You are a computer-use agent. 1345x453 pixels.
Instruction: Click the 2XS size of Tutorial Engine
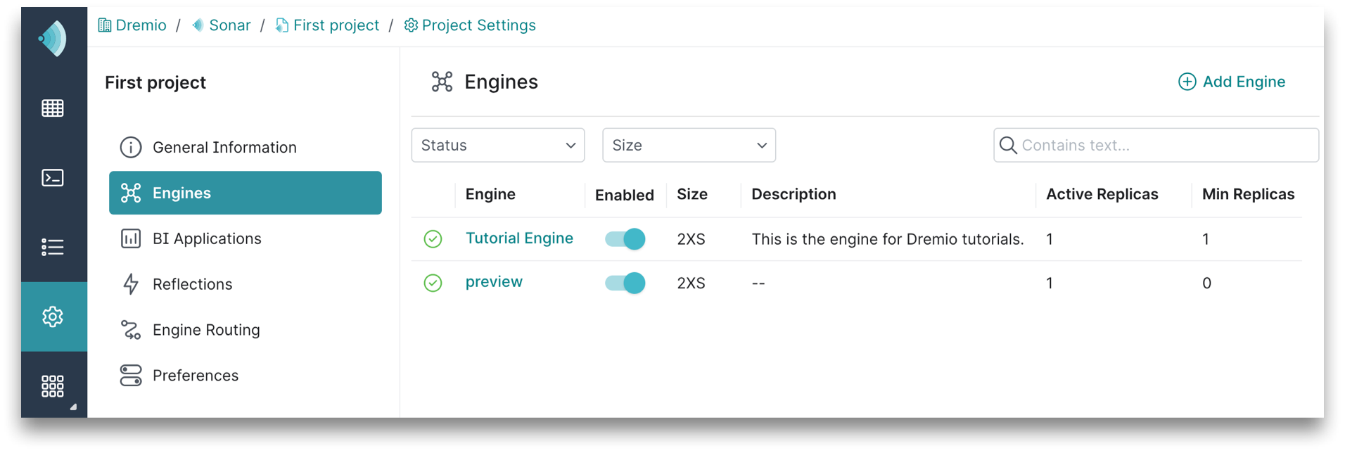point(691,239)
